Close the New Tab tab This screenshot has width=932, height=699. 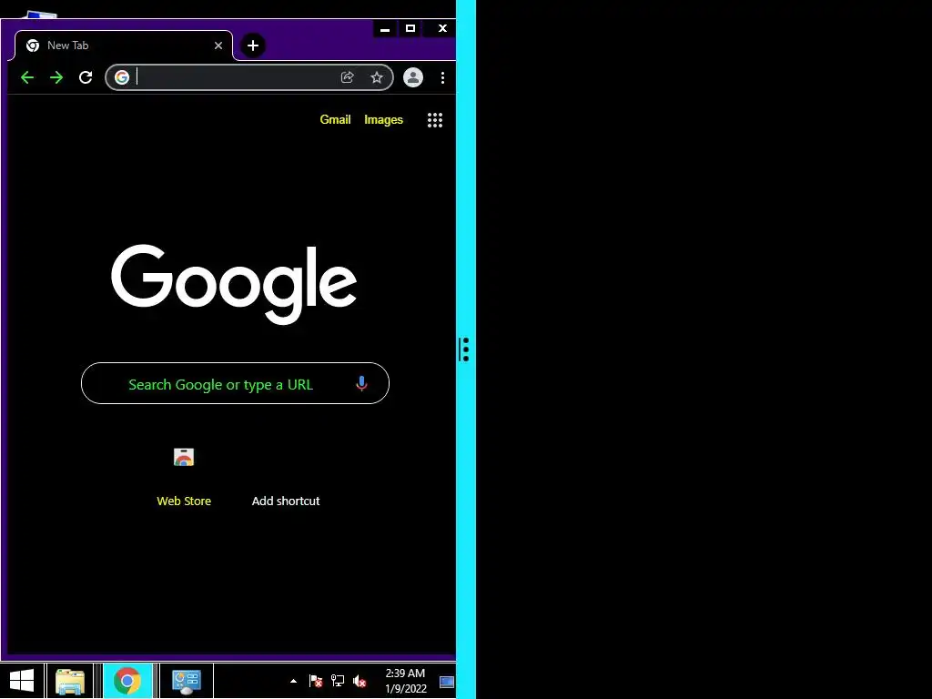pos(218,46)
